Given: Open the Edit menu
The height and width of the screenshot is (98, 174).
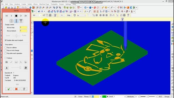Looking at the screenshot, I should coord(7,4).
